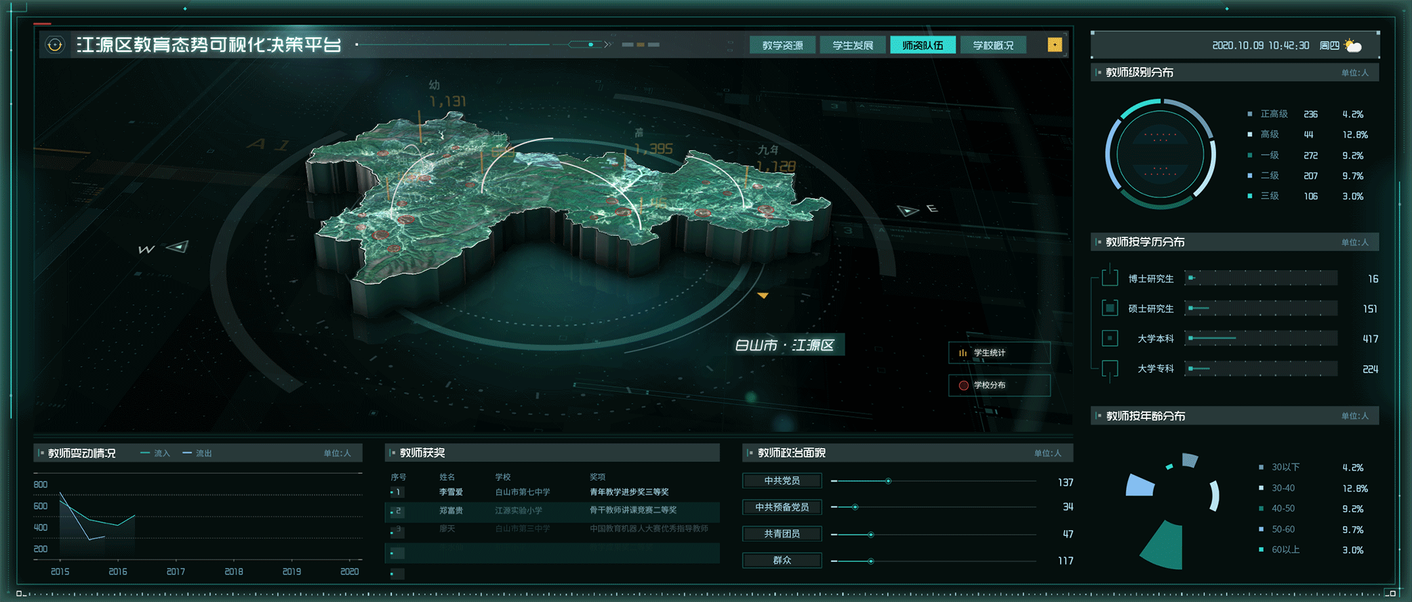Click the weather cloud-sun icon near the date

click(1353, 45)
